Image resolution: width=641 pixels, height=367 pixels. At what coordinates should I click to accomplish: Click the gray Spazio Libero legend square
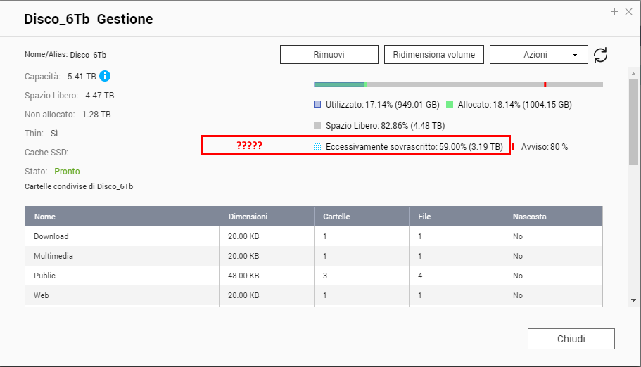click(x=317, y=126)
